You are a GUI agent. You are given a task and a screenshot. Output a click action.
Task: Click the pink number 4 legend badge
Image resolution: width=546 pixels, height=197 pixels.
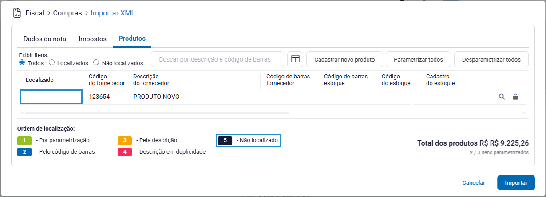[125, 152]
